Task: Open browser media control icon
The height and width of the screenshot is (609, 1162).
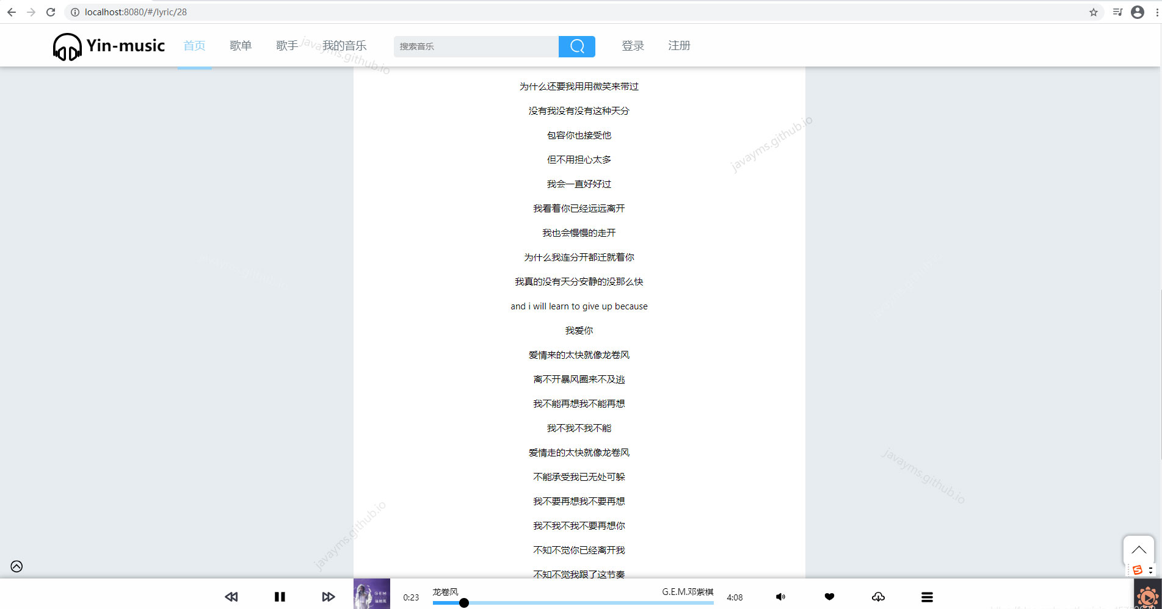Action: [1117, 12]
